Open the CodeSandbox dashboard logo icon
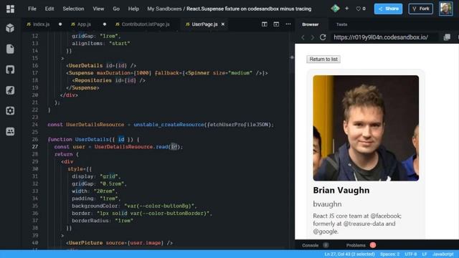This screenshot has height=258, width=459. click(10, 9)
